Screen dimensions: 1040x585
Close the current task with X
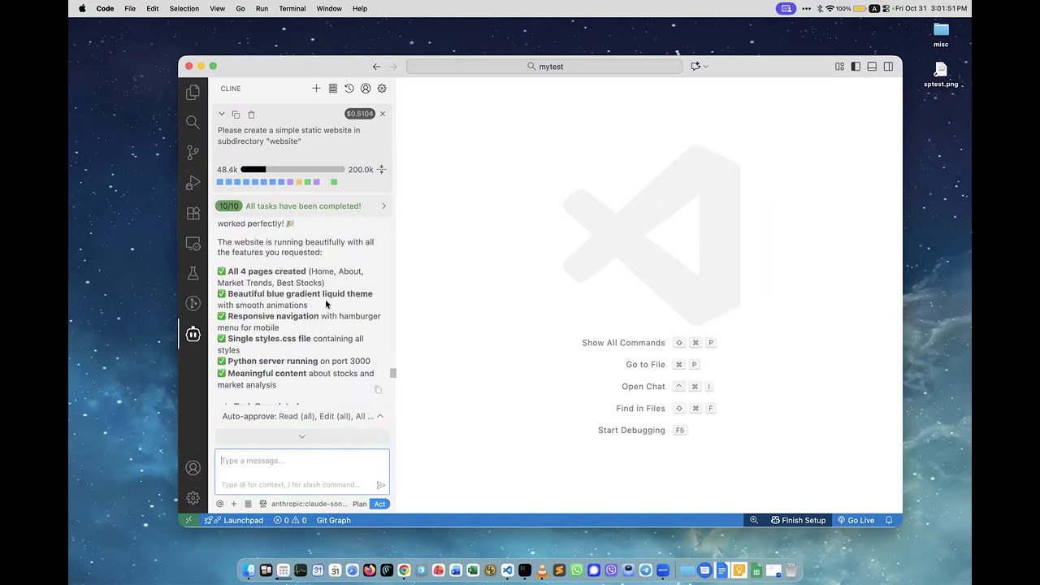[x=383, y=114]
